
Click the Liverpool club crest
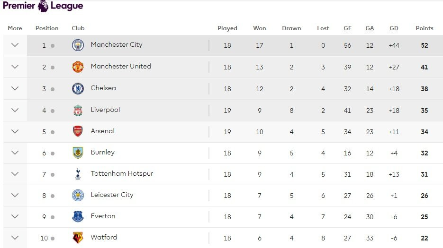[x=78, y=111]
